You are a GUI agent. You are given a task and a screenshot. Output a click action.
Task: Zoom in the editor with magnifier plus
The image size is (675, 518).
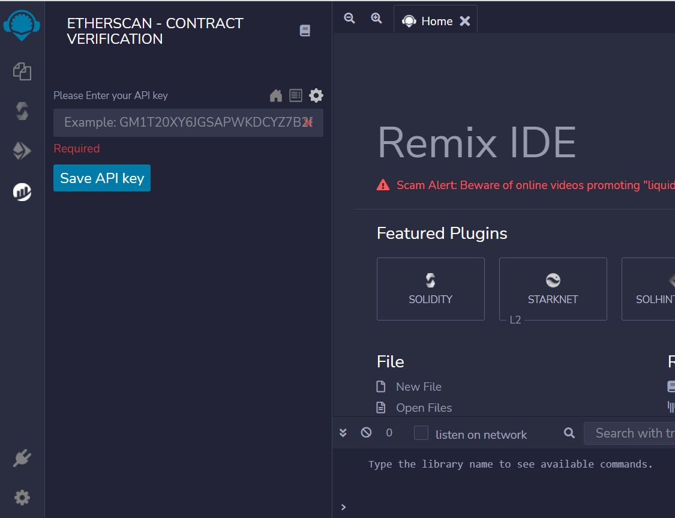pyautogui.click(x=377, y=18)
